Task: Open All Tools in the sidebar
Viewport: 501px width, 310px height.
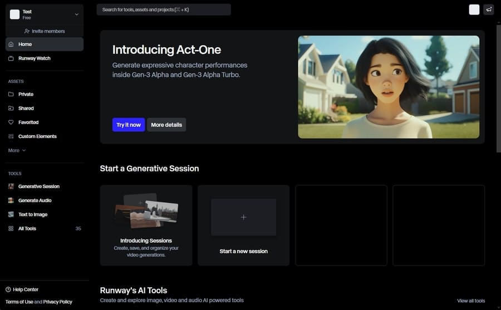Action: [45, 229]
